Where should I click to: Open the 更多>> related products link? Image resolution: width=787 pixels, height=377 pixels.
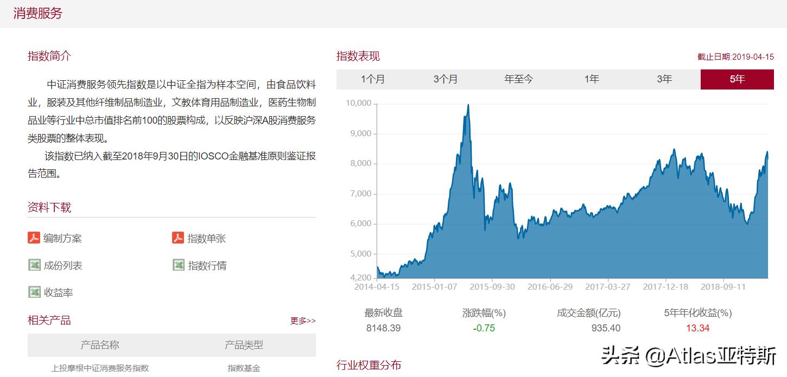[x=303, y=321]
